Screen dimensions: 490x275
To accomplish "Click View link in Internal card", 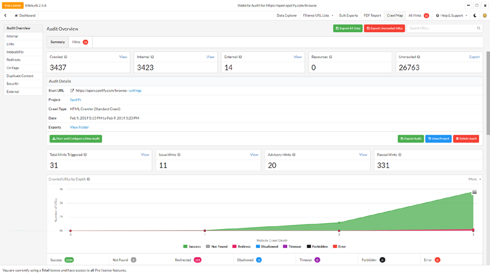I will pyautogui.click(x=210, y=57).
